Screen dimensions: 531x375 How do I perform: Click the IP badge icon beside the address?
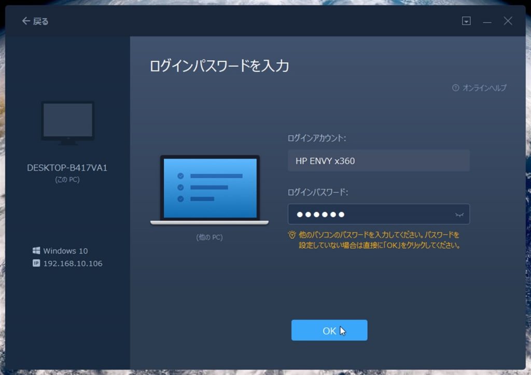point(36,263)
